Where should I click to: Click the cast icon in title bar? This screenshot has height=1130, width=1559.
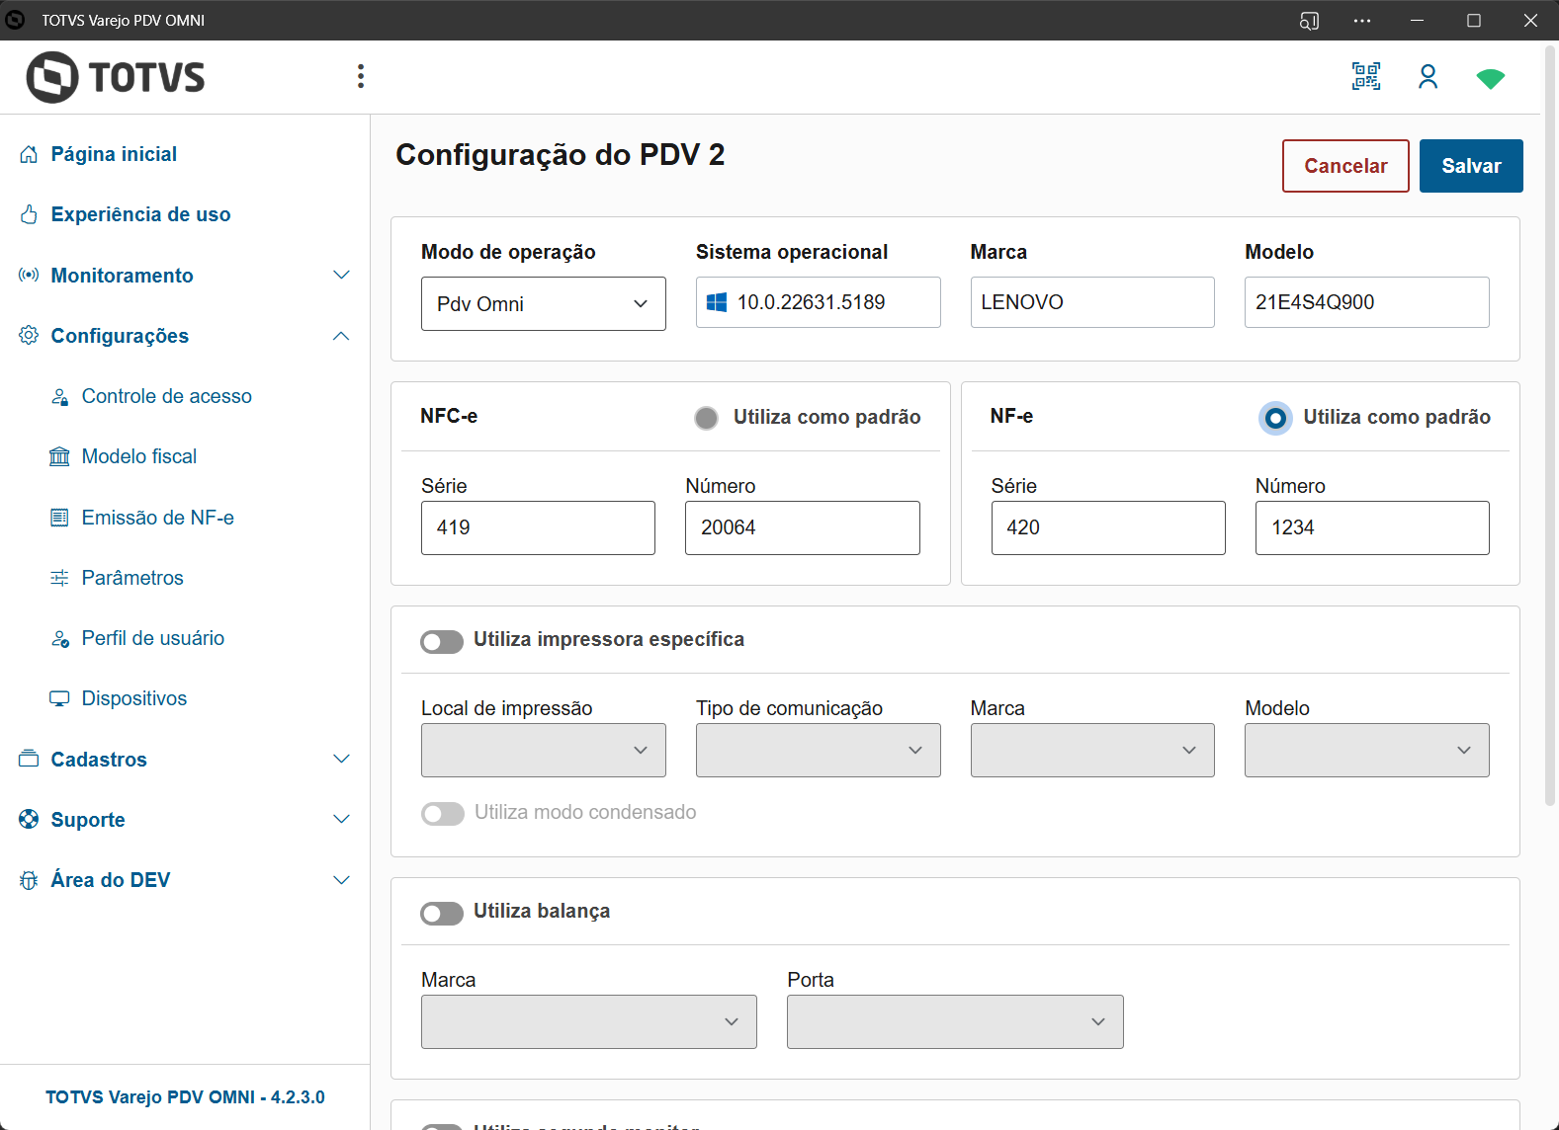(1309, 21)
